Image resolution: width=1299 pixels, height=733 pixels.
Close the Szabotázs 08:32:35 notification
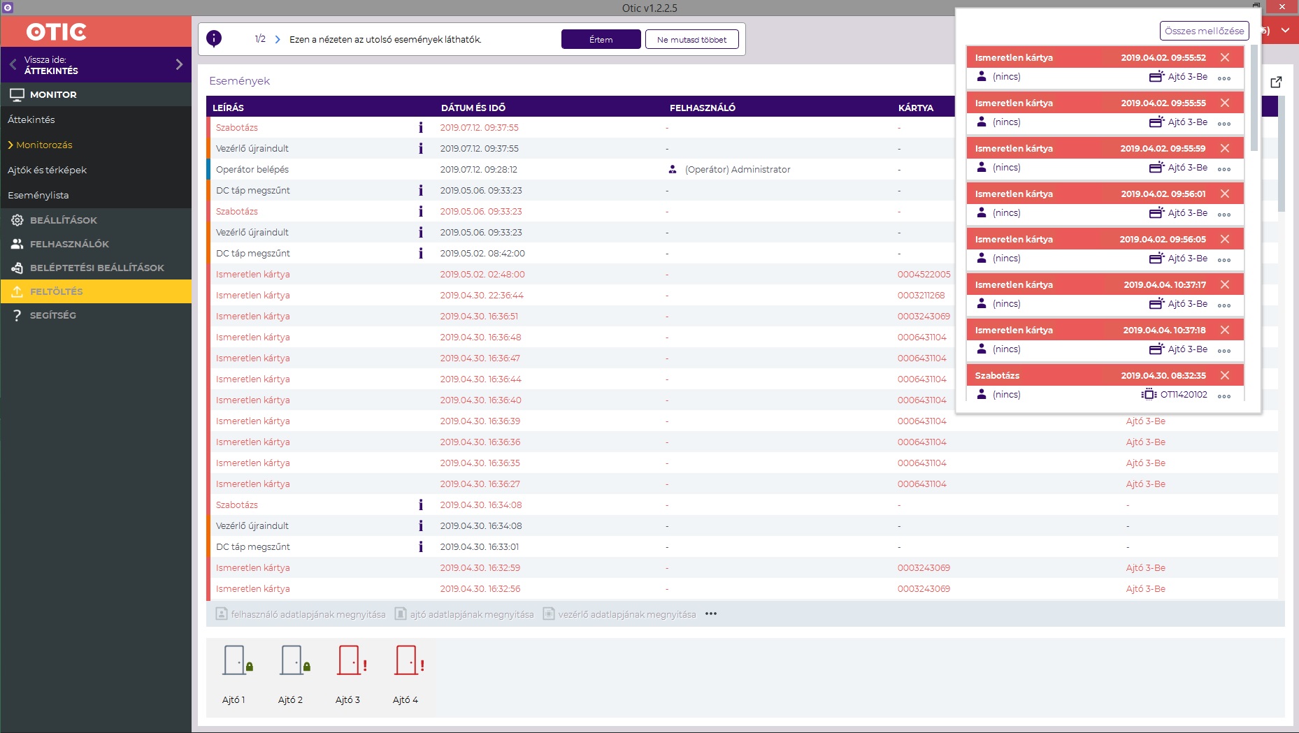(1224, 375)
